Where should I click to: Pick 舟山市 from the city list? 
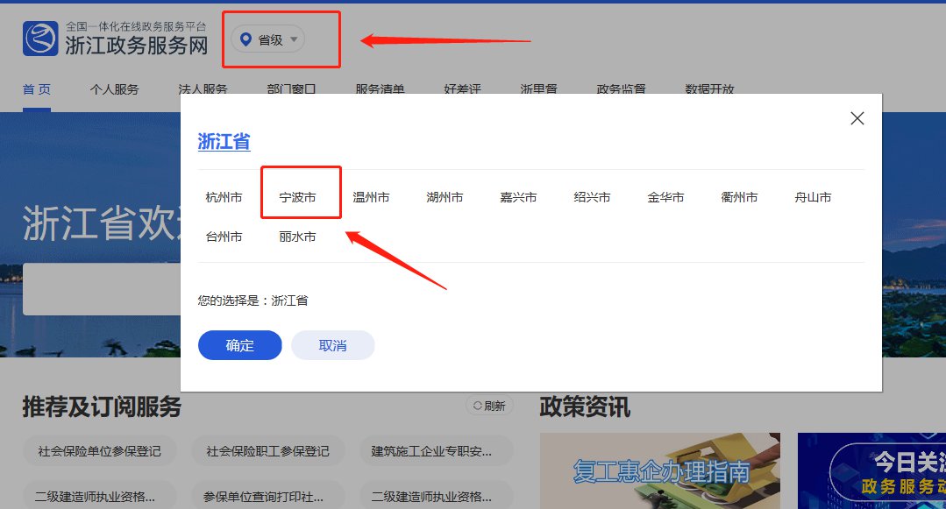coord(813,198)
